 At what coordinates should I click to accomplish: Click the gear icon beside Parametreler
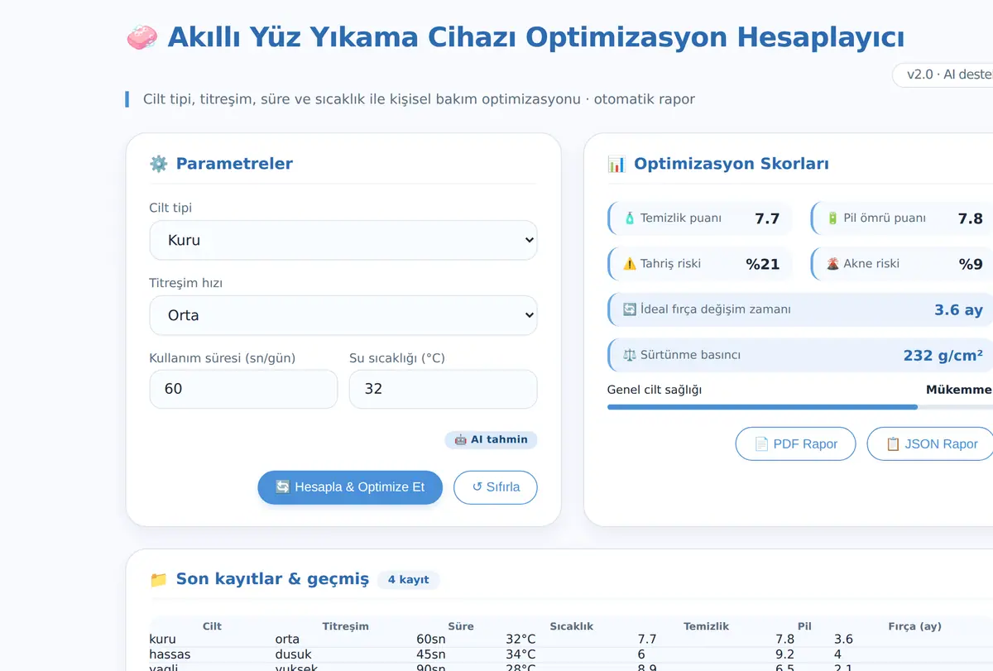tap(158, 164)
